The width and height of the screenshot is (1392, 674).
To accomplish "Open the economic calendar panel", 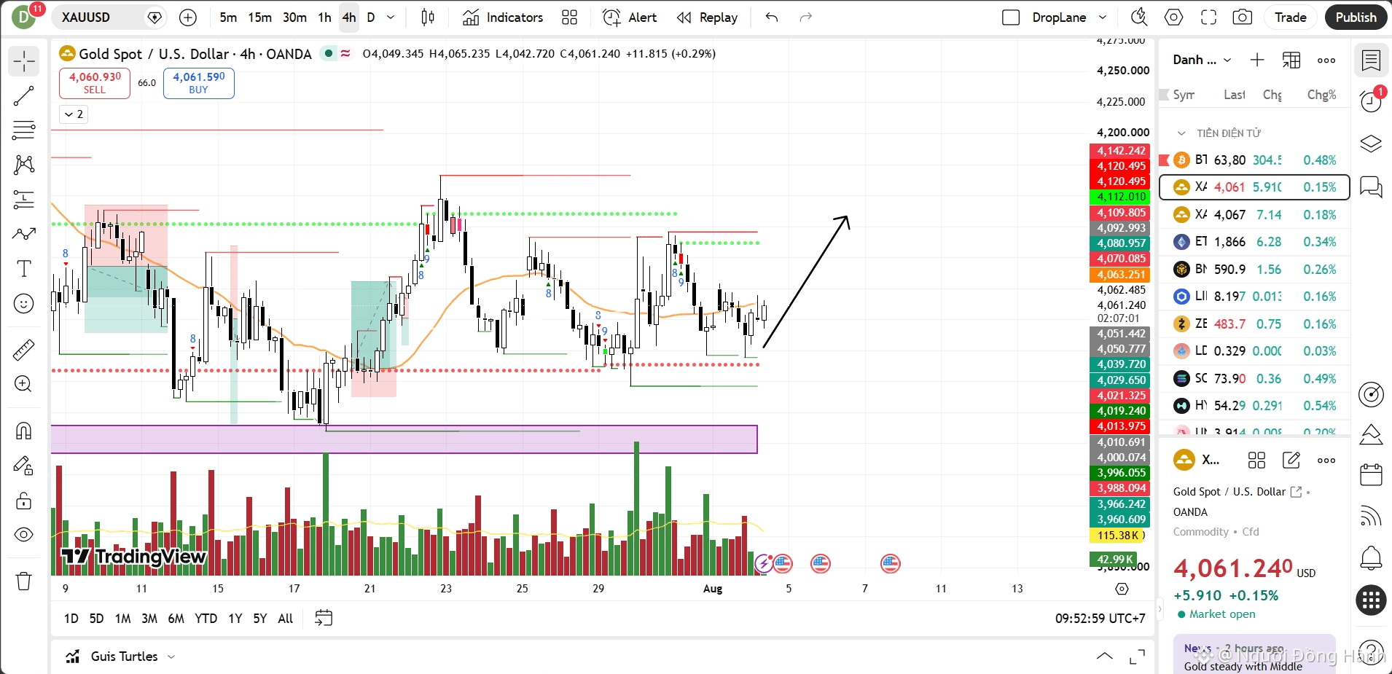I will click(1372, 475).
